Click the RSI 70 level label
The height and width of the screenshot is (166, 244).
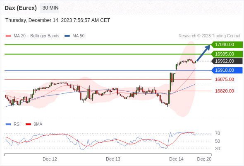pos(218,133)
